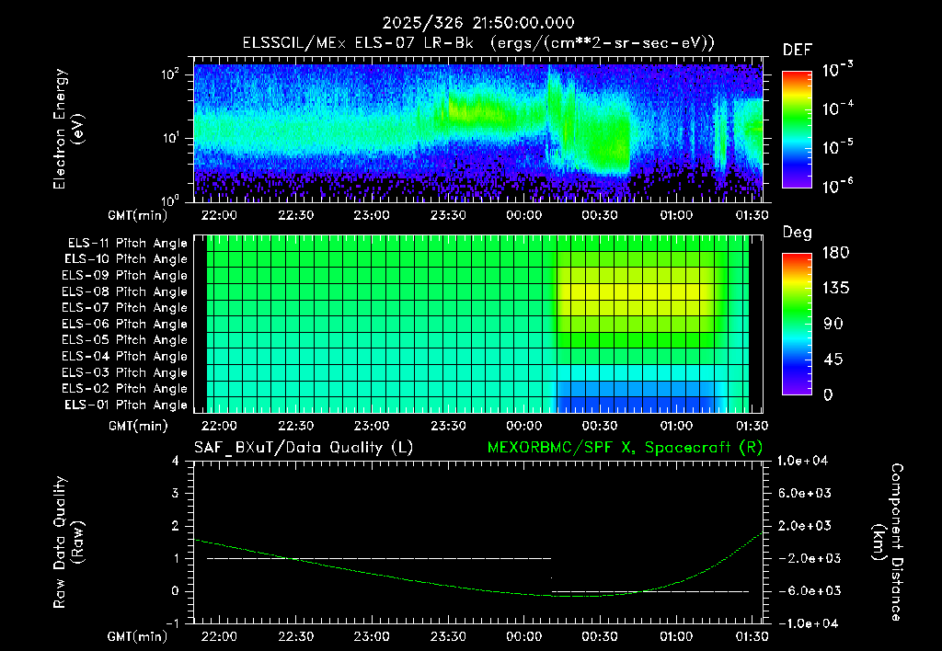The width and height of the screenshot is (942, 651).
Task: Click the SAF_BXuT/Data Quality (L) legend
Action: [x=304, y=448]
